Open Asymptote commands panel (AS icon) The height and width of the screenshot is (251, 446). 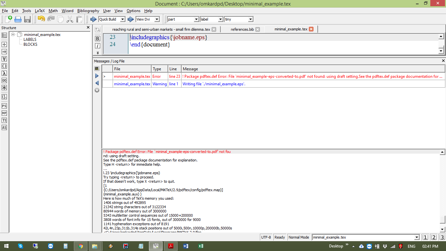click(x=4, y=127)
